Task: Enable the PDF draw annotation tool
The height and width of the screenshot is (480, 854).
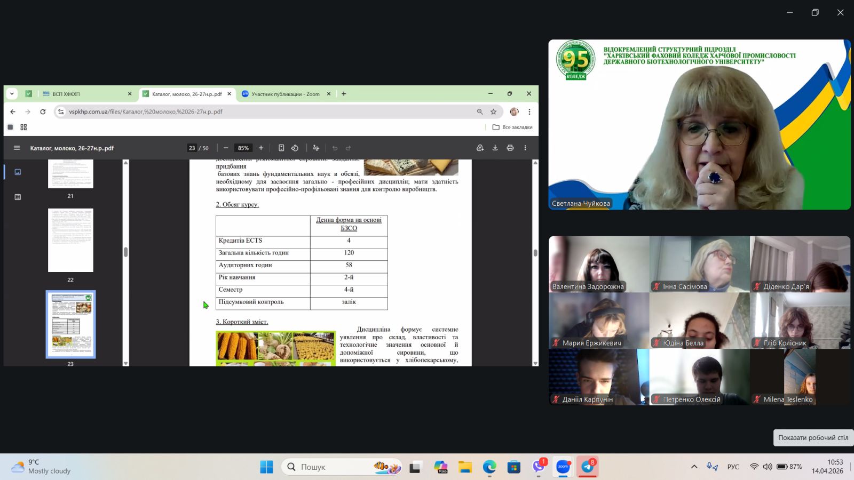Action: tap(316, 148)
